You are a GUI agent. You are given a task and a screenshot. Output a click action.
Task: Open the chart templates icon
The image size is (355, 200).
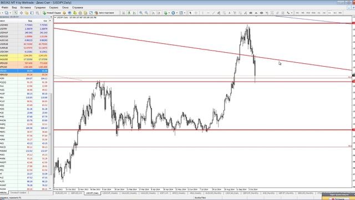tap(181, 13)
